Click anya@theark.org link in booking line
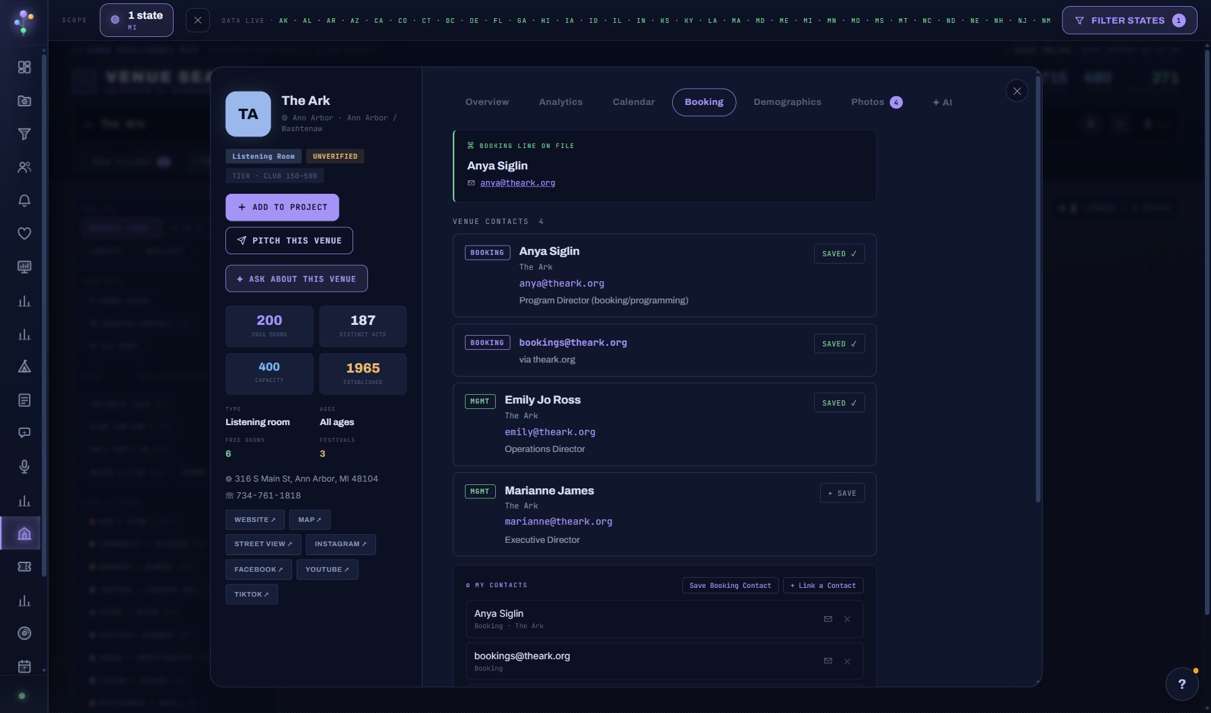 pos(517,183)
